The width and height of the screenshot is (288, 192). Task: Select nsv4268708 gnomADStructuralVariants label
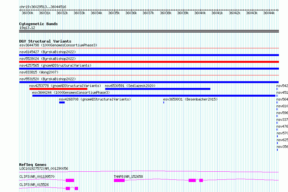[x=95, y=99]
